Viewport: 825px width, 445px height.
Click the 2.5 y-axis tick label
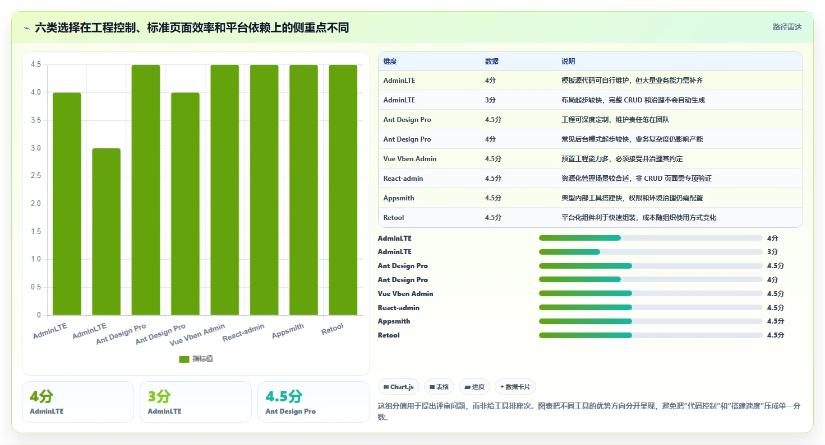[36, 176]
